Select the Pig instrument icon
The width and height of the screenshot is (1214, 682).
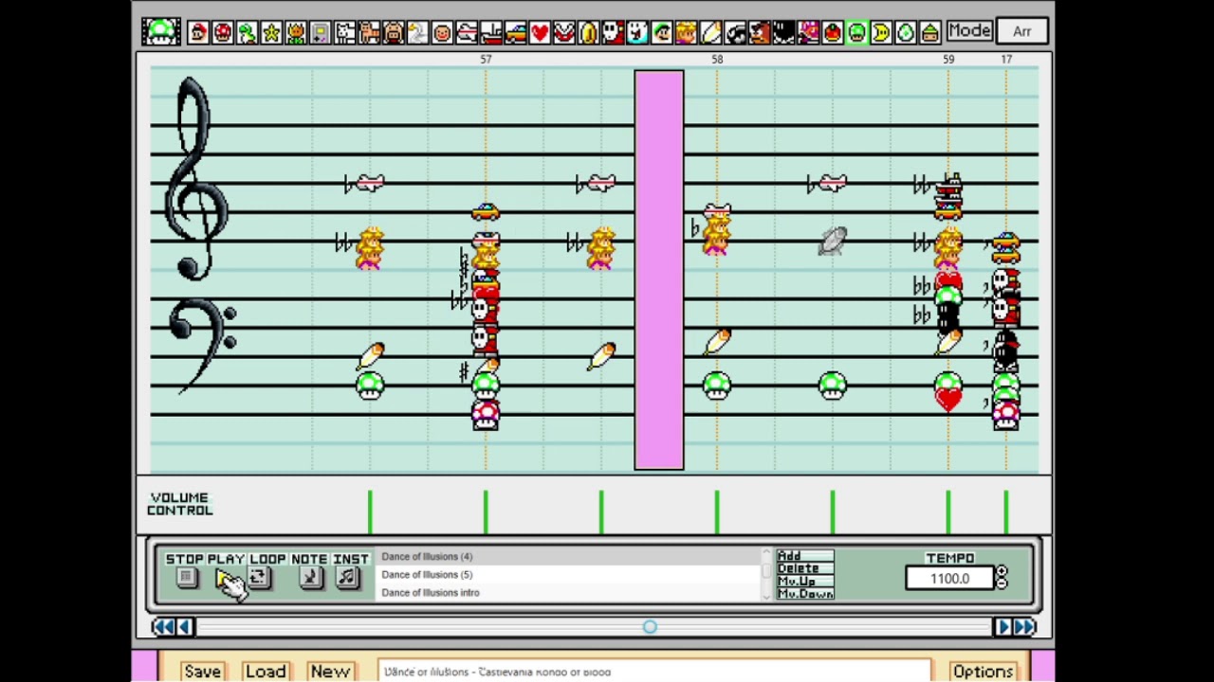point(394,32)
